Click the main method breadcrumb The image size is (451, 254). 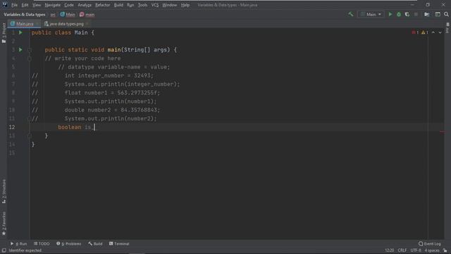(87, 14)
